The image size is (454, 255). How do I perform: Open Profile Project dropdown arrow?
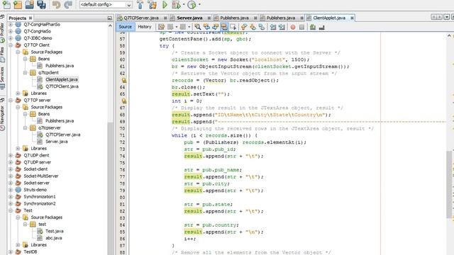point(199,5)
